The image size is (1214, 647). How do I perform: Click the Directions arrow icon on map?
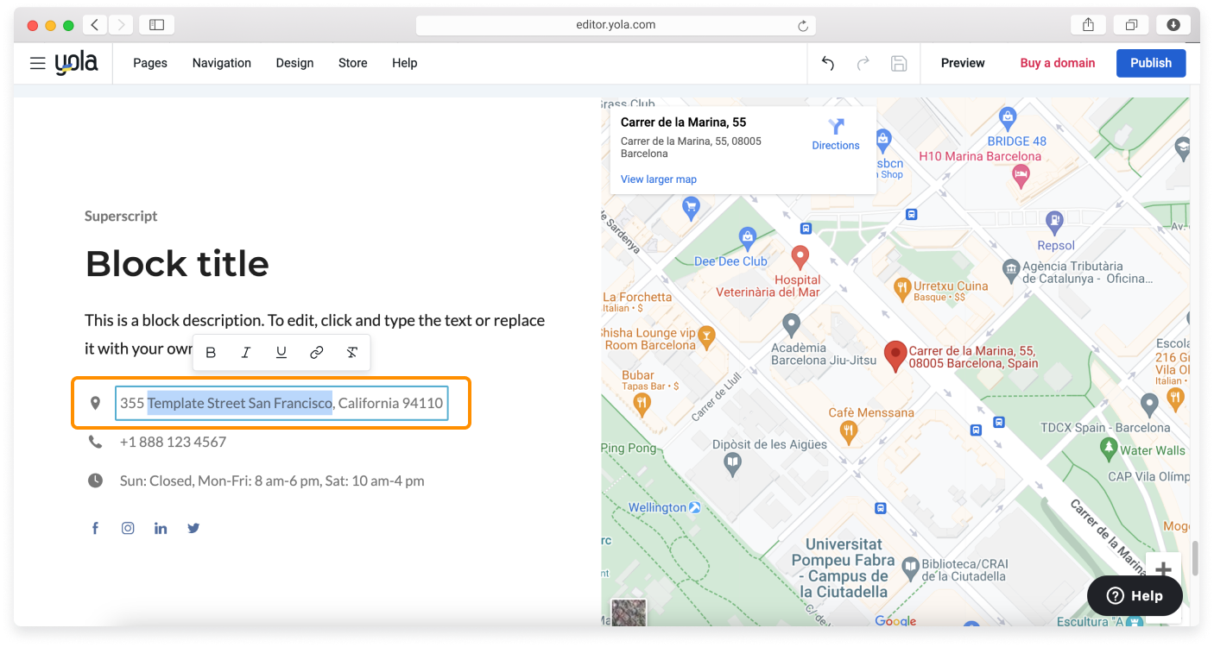click(836, 127)
